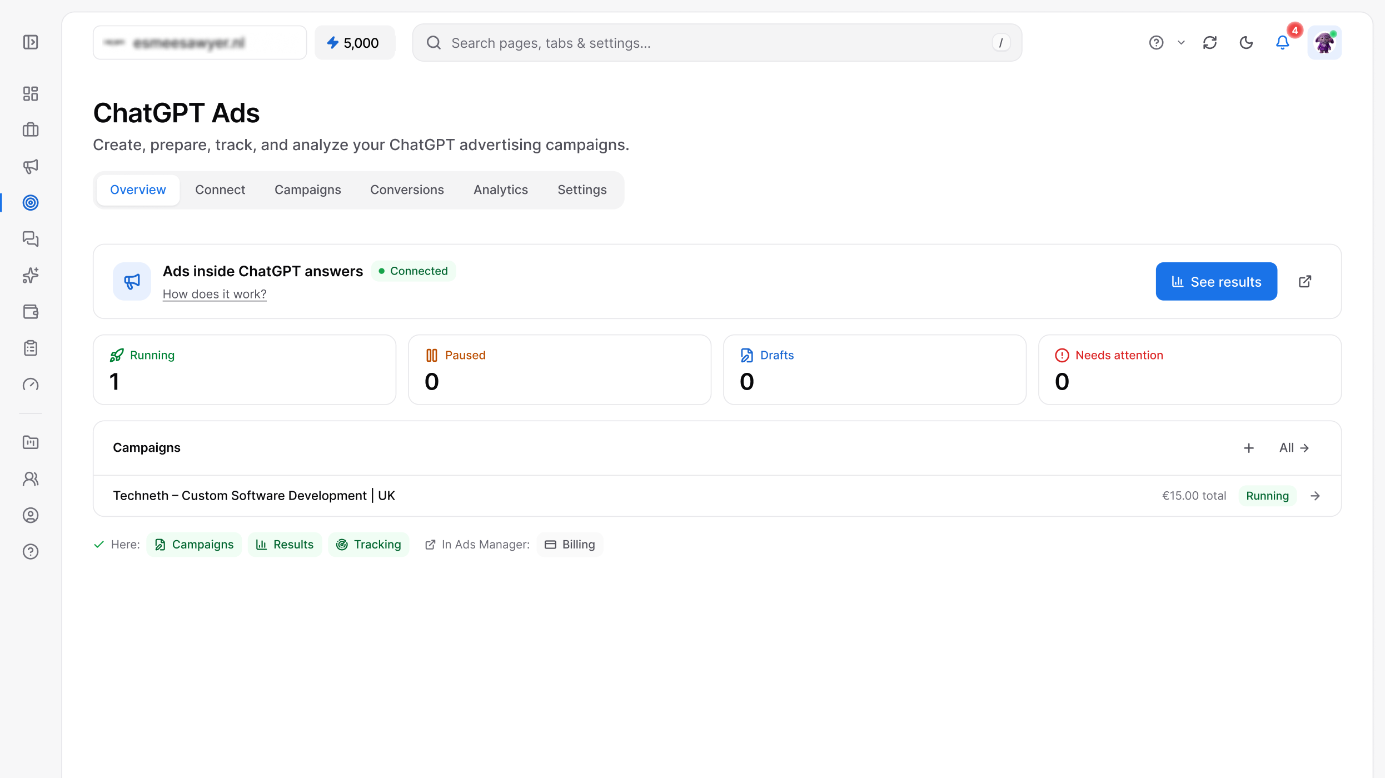The image size is (1385, 778).
Task: Add a campaign with the plus icon
Action: tap(1249, 448)
